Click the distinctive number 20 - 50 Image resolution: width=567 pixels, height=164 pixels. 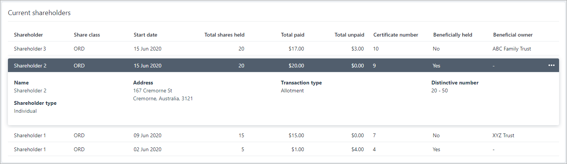[439, 90]
